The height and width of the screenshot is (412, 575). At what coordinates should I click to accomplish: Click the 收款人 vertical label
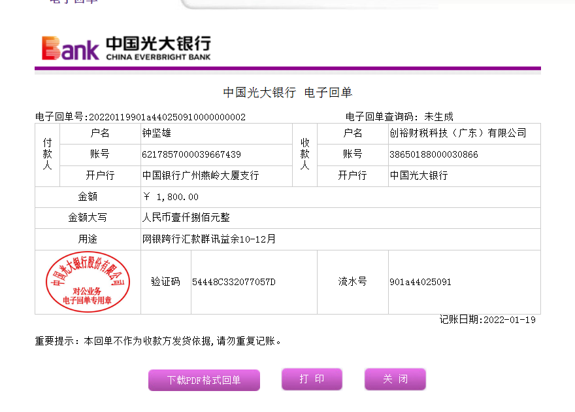click(304, 154)
